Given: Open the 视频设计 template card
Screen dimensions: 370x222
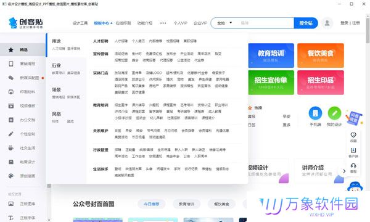Looking at the screenshot, I should pyautogui.click(x=268, y=171).
